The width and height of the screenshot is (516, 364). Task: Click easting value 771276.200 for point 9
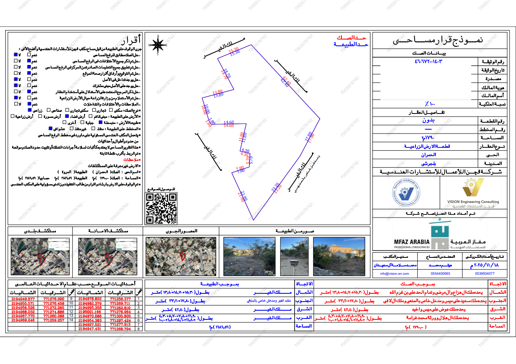coord(54,299)
